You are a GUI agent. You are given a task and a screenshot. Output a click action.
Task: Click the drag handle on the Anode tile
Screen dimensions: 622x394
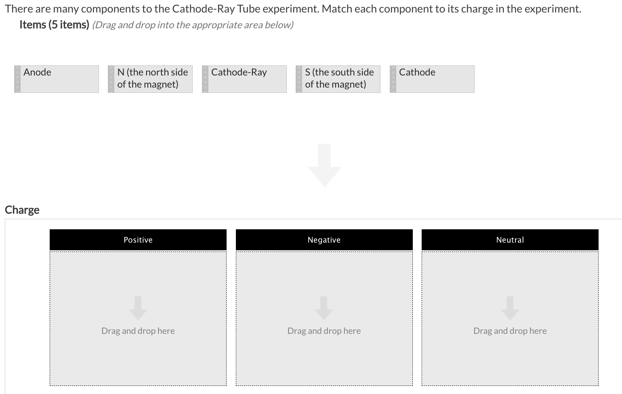[x=18, y=79]
